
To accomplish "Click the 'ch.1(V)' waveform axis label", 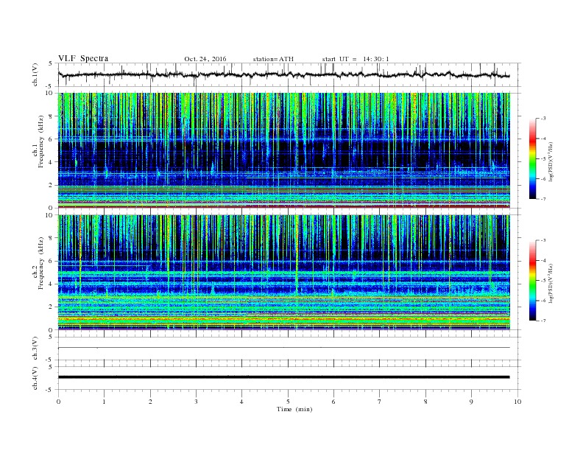I will (x=35, y=76).
